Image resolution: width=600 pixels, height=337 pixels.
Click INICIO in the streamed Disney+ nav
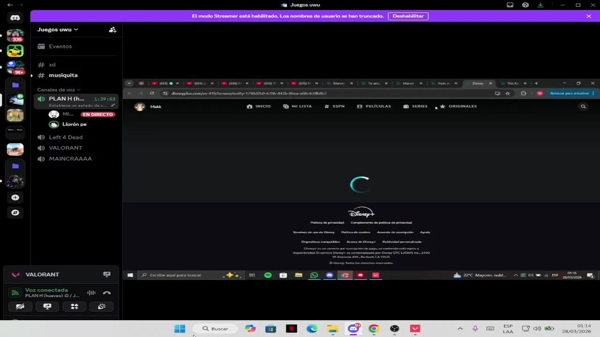pos(259,106)
